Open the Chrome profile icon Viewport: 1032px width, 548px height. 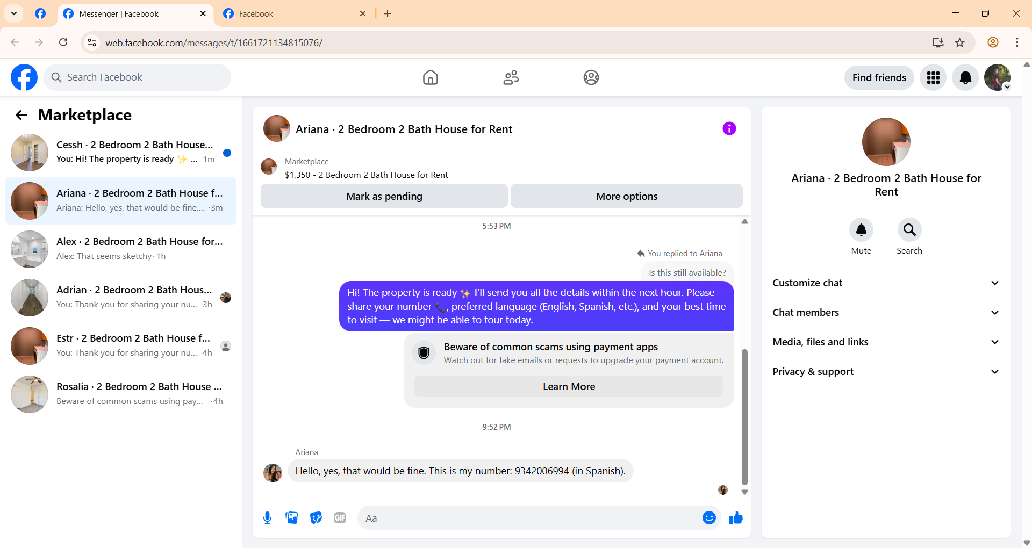993,42
